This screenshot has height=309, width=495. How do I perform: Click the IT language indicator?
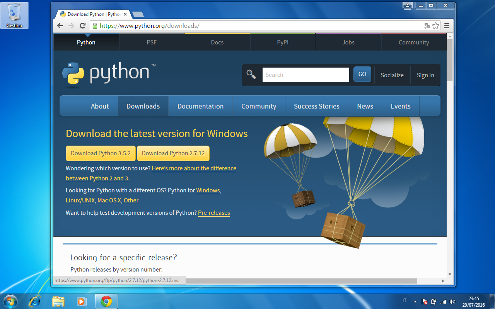pos(405,301)
